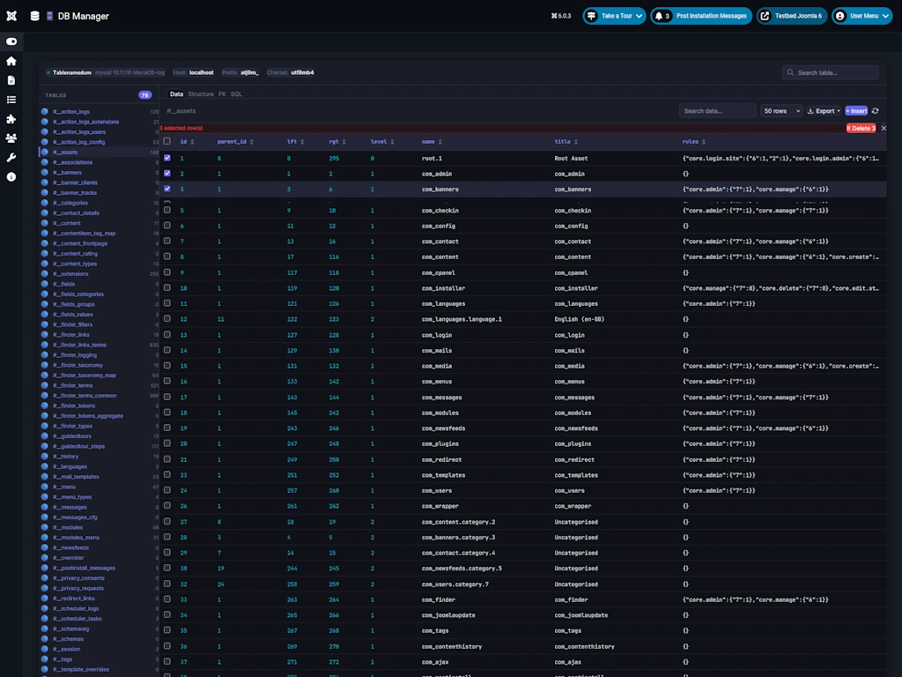Select the #__session table
The width and height of the screenshot is (902, 677).
(66, 650)
